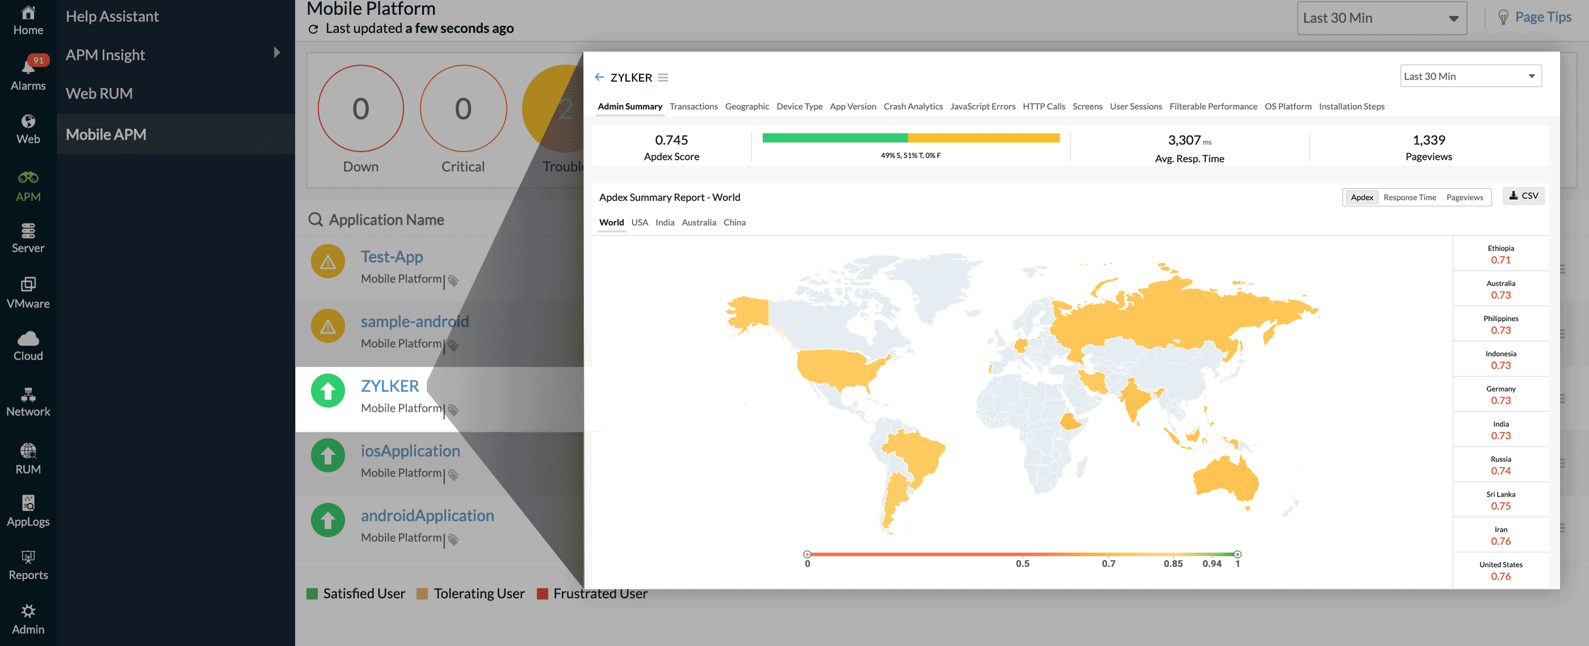Open the page-level Last 30 Min dropdown
Screen dimensions: 1589x646
pos(1381,18)
